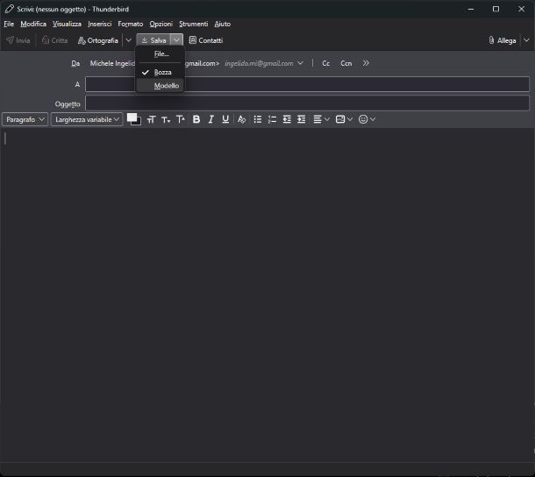Viewport: 535px width, 477px height.
Task: Open Contatti sidebar
Action: click(205, 40)
